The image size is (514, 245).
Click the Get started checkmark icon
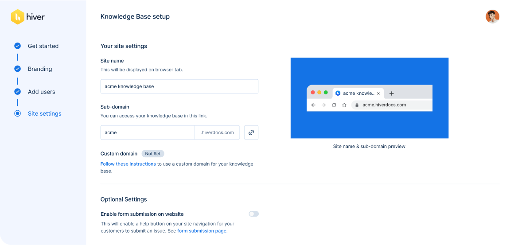click(17, 46)
